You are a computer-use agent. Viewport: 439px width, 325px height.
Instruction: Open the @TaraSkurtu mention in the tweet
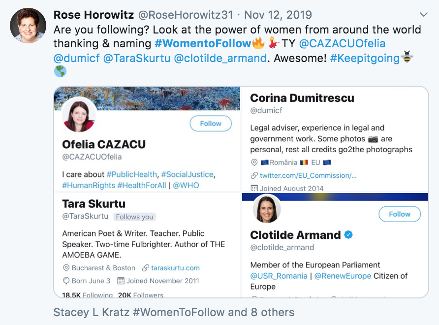click(x=137, y=58)
